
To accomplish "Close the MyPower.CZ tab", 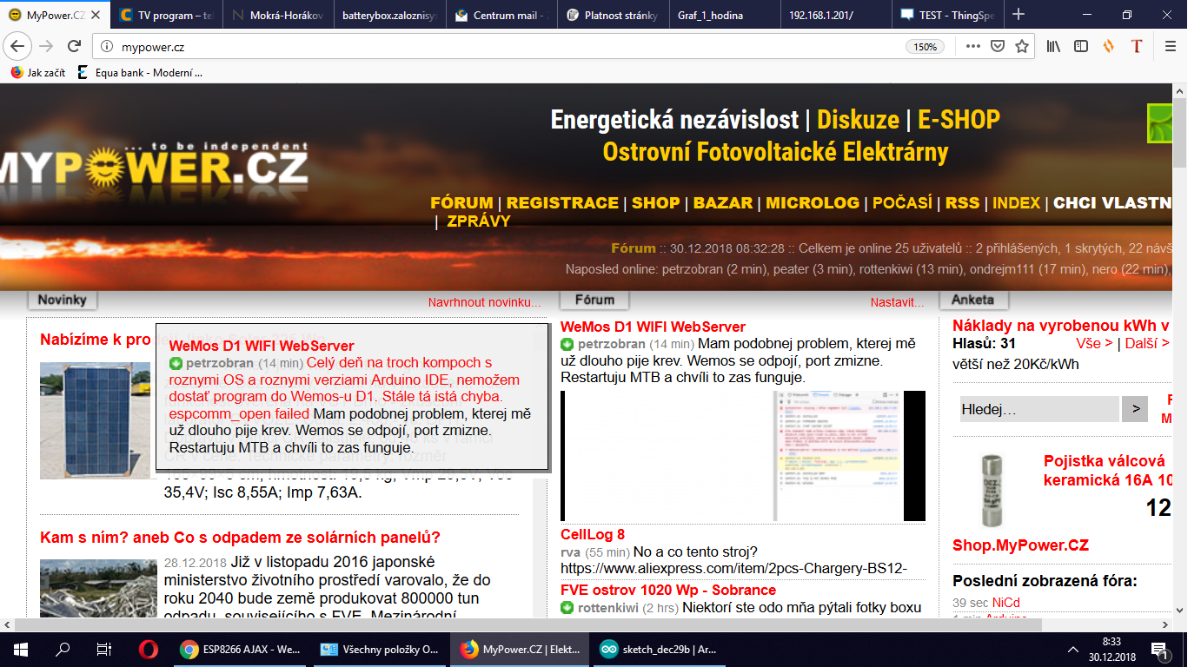I will coord(95,15).
